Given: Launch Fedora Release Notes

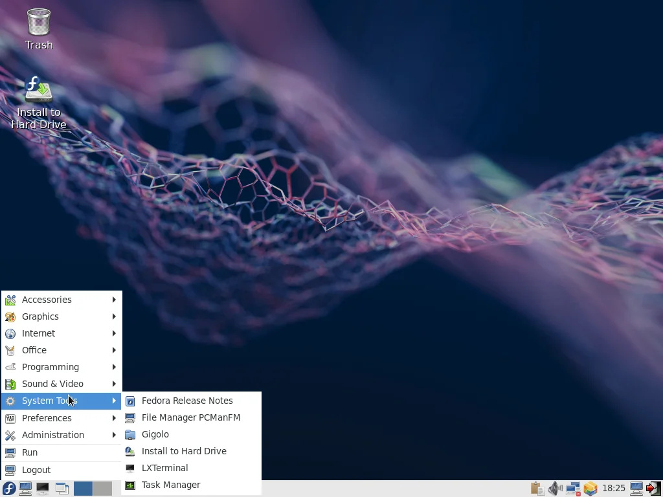Looking at the screenshot, I should point(191,401).
